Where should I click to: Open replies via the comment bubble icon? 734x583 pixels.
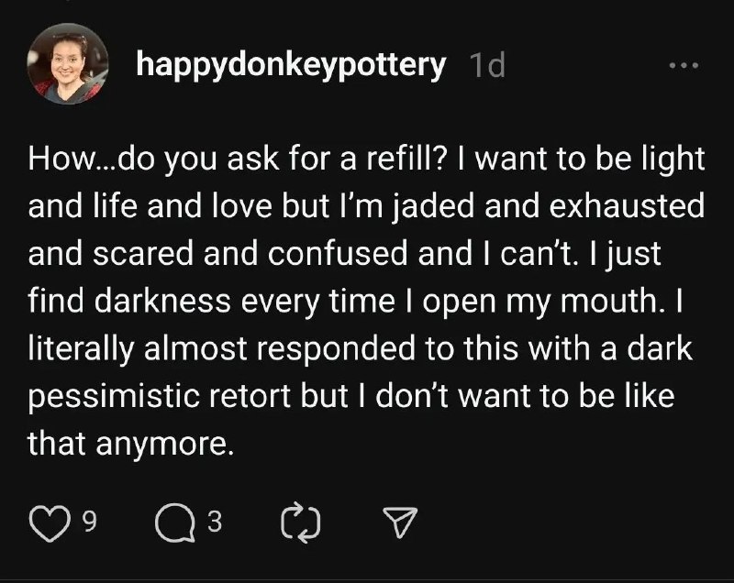pos(174,522)
